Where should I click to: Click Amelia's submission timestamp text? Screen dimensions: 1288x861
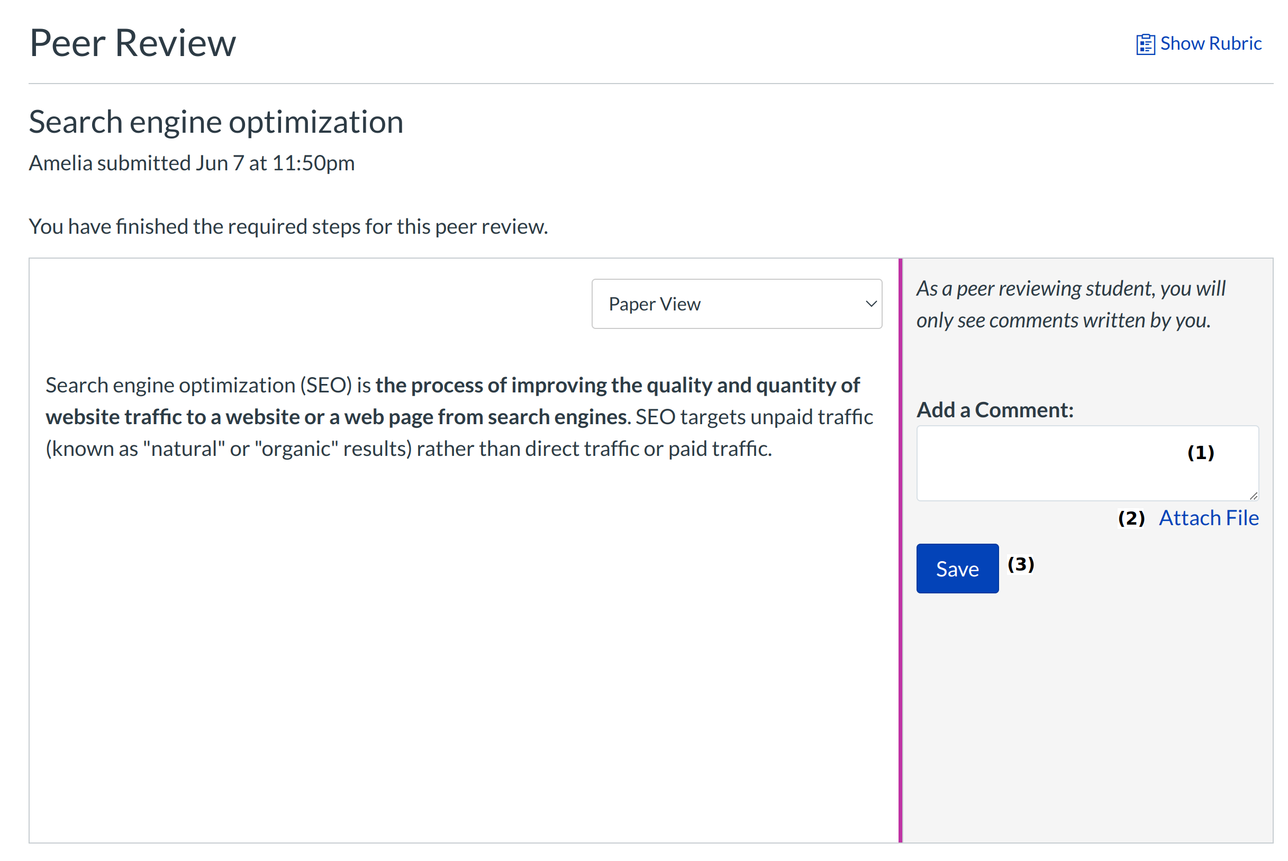coord(191,162)
